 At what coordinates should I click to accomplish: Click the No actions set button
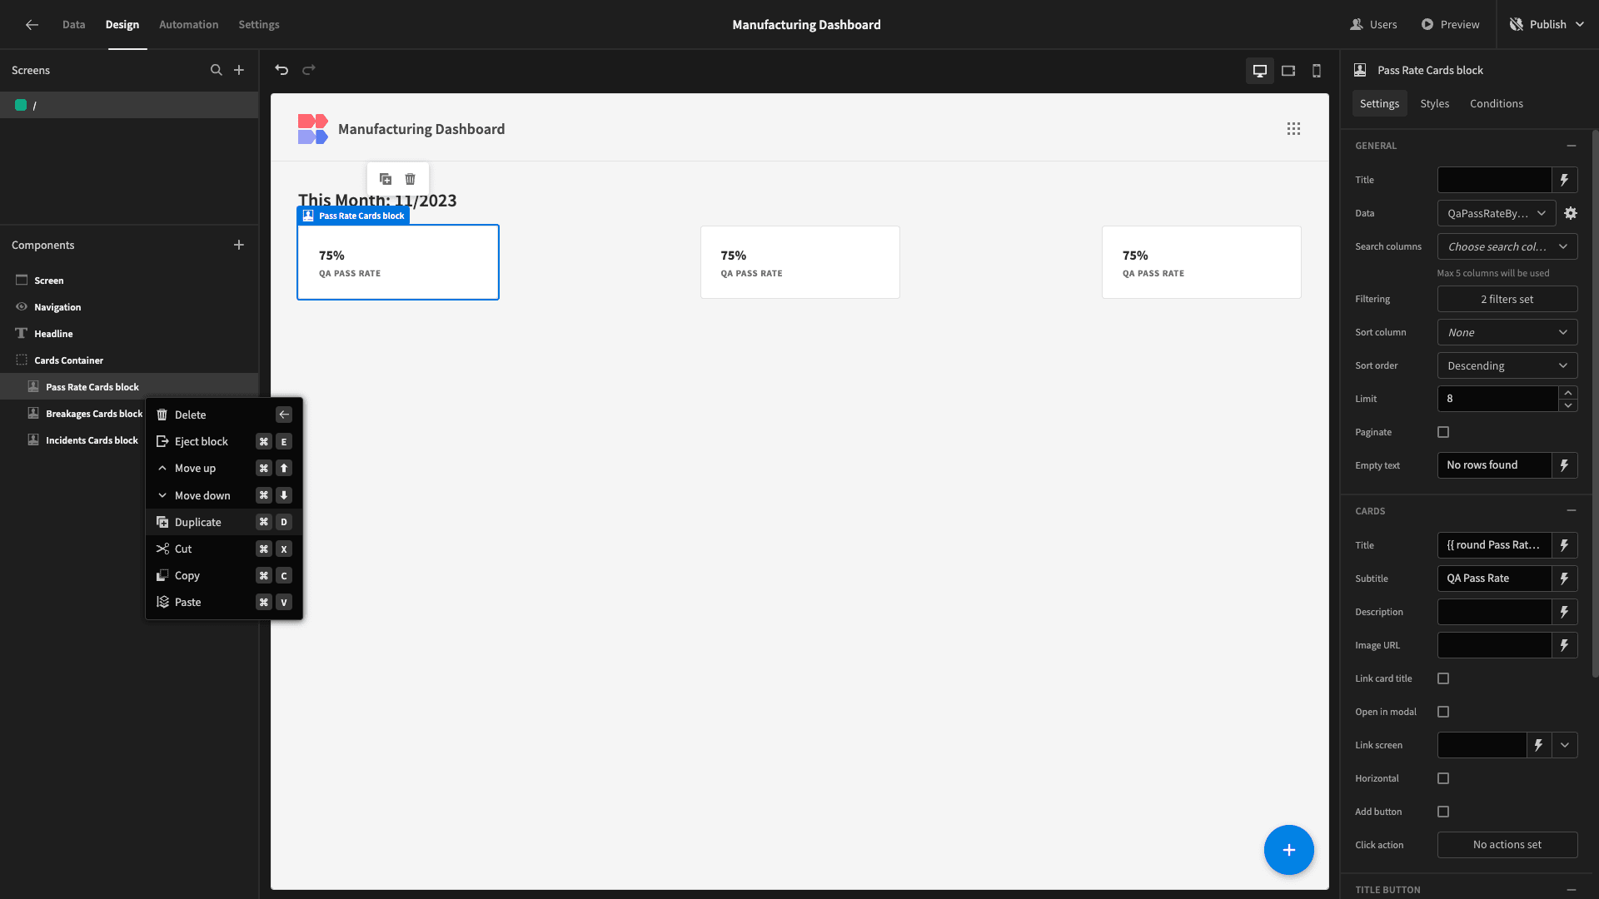click(1507, 845)
